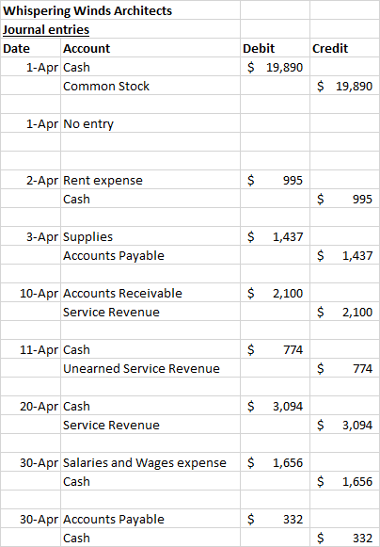Select the Cash cell dated 11-Apr
380x547 pixels.
pos(150,349)
